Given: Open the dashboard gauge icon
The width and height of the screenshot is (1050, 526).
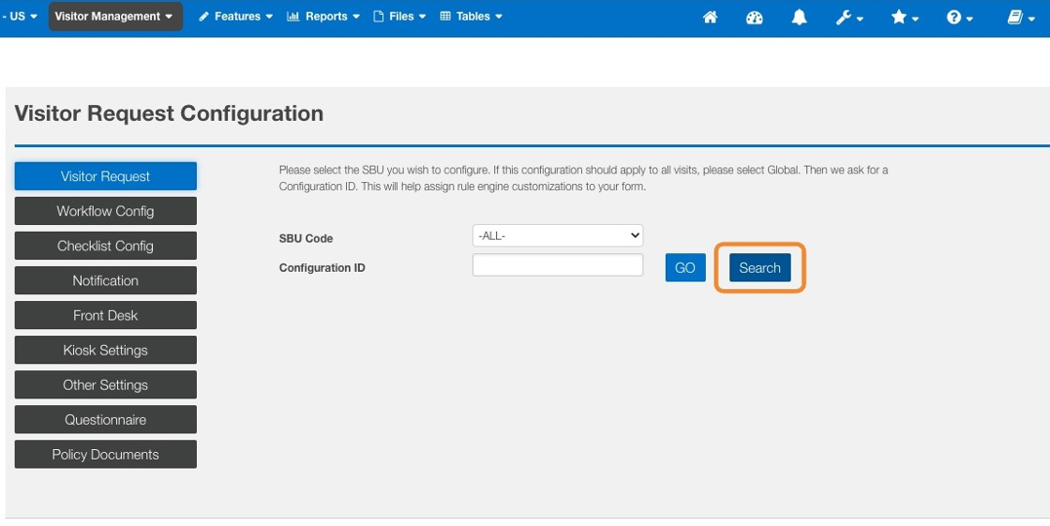Looking at the screenshot, I should tap(755, 17).
